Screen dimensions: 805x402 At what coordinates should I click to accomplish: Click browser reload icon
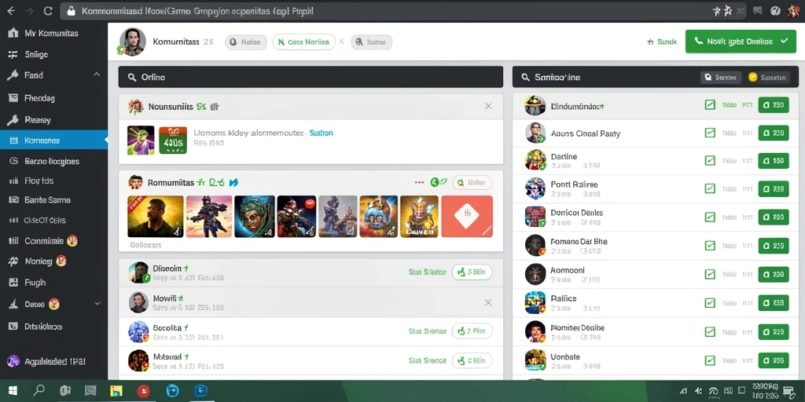coord(48,11)
